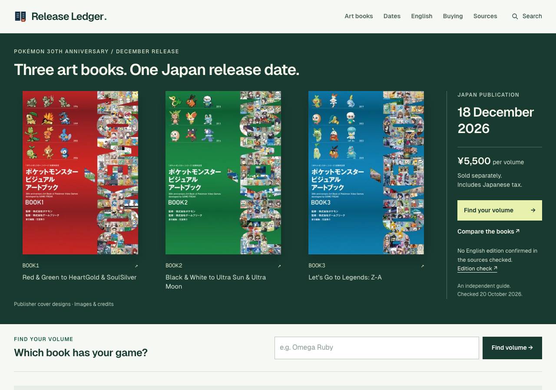
Task: Click the blue BOOK3 cover image
Action: point(366,172)
